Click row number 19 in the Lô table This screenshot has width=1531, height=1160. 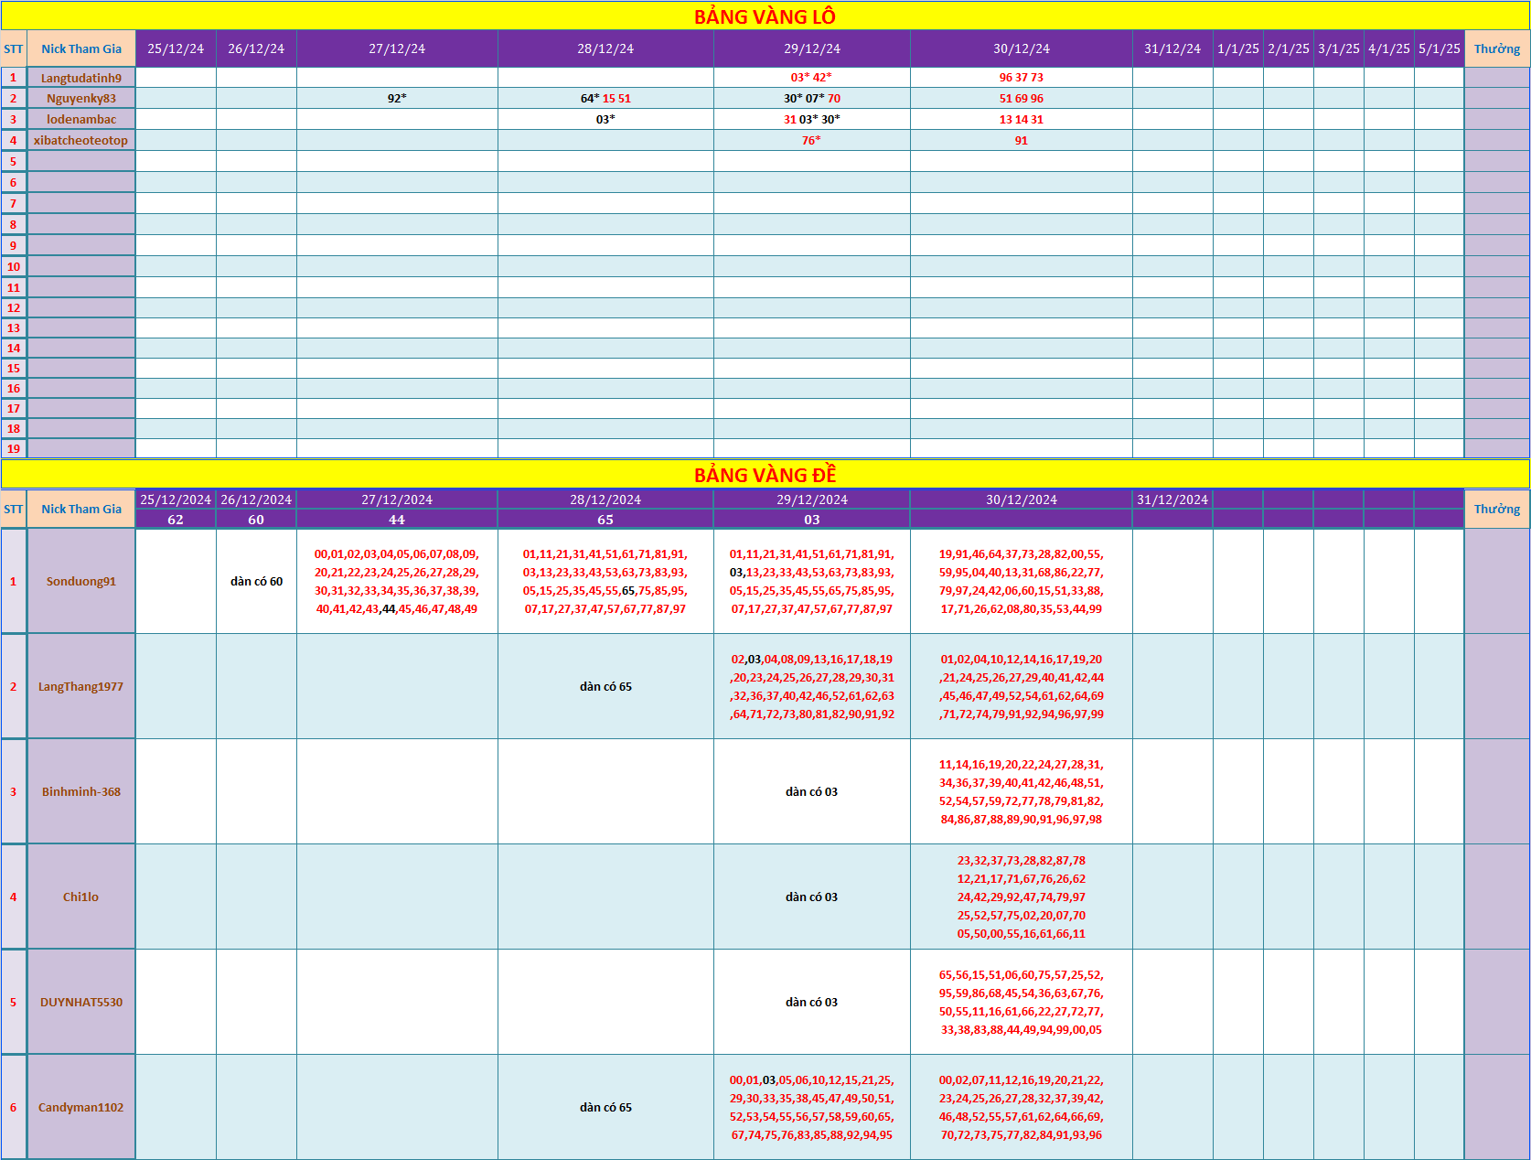point(13,448)
